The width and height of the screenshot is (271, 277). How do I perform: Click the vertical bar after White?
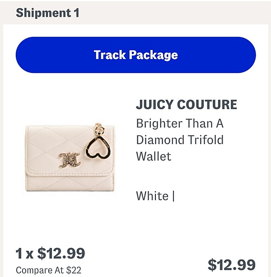click(x=173, y=196)
